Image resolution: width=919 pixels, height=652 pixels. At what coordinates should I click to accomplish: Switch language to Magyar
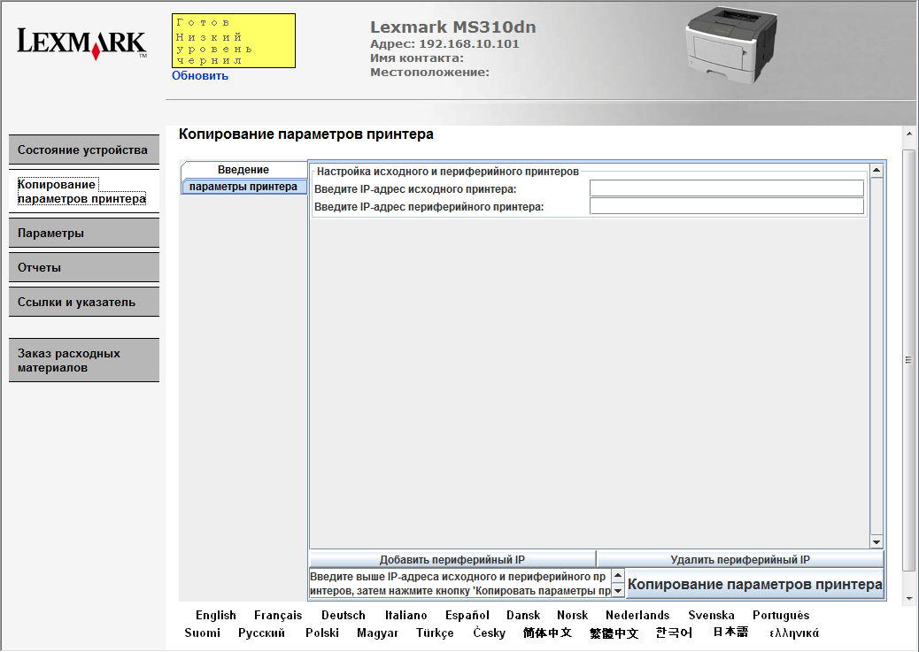(377, 633)
